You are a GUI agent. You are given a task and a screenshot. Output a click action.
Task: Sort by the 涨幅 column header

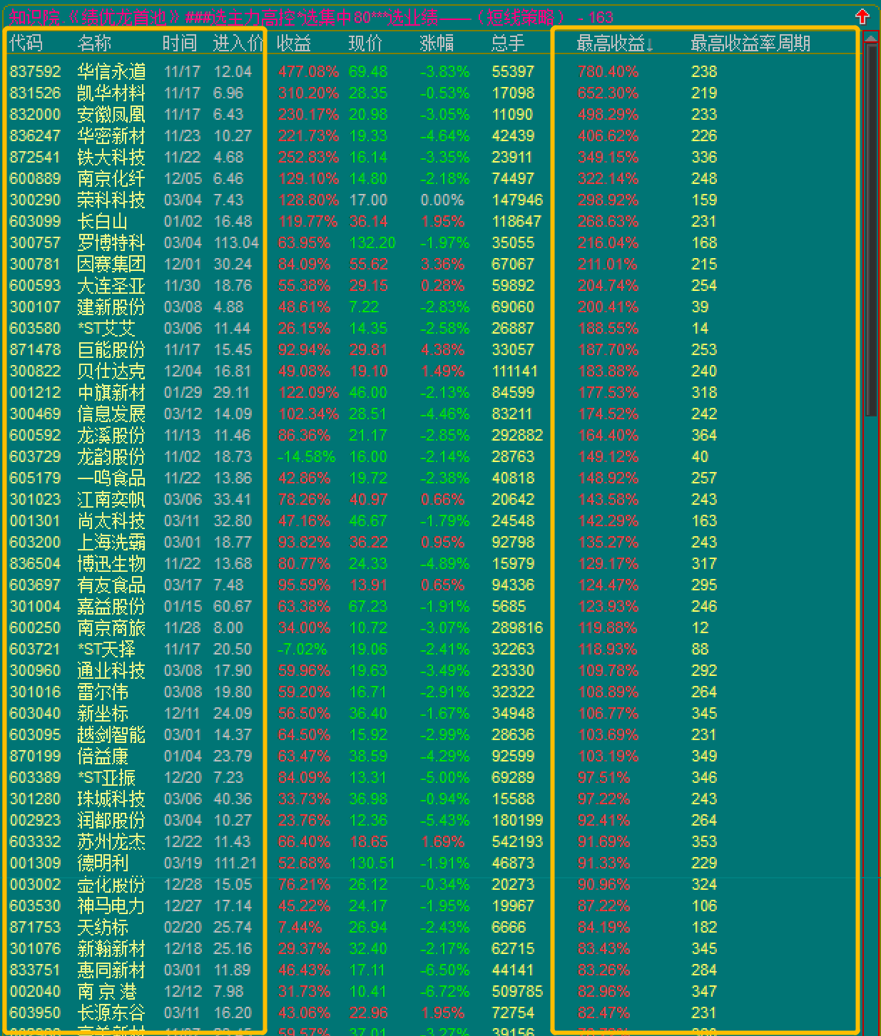point(437,43)
